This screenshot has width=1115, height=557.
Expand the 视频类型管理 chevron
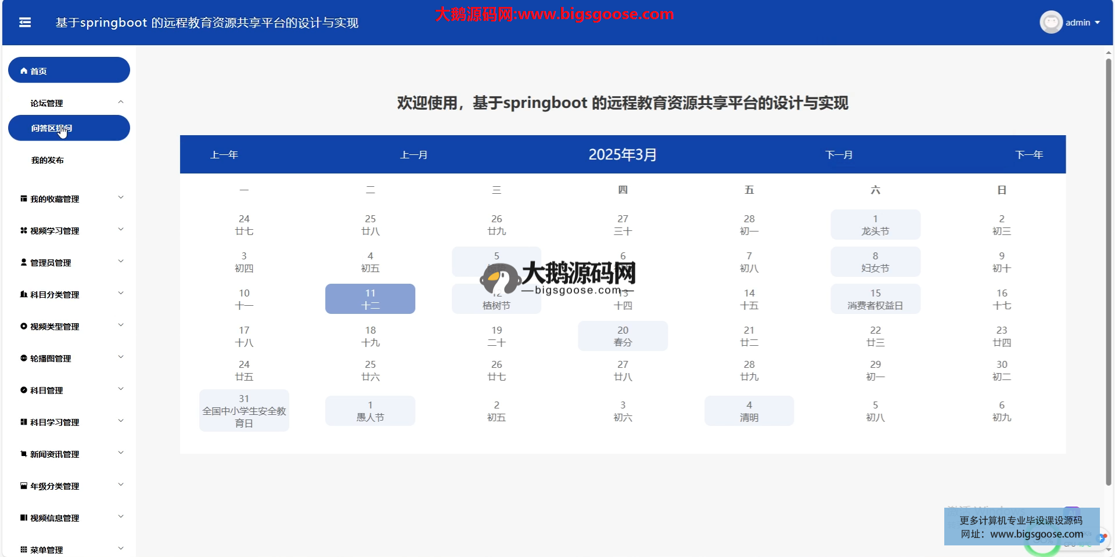121,325
